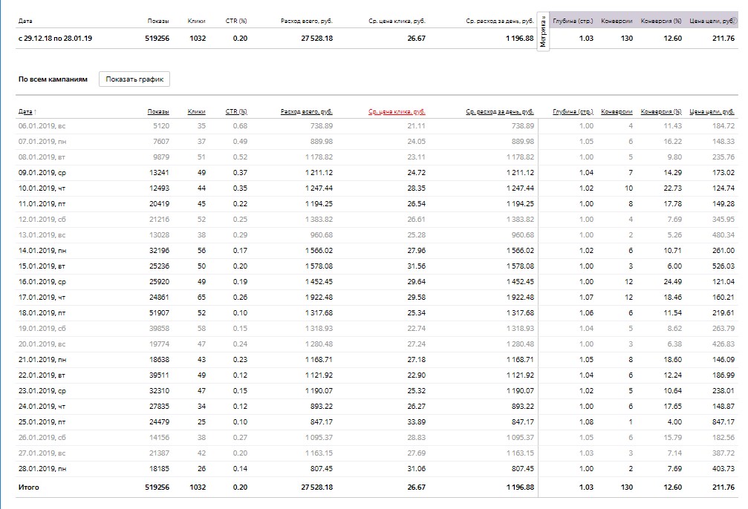Select the date cell '22.01.2019, вт'
The width and height of the screenshot is (748, 509).
(x=42, y=375)
